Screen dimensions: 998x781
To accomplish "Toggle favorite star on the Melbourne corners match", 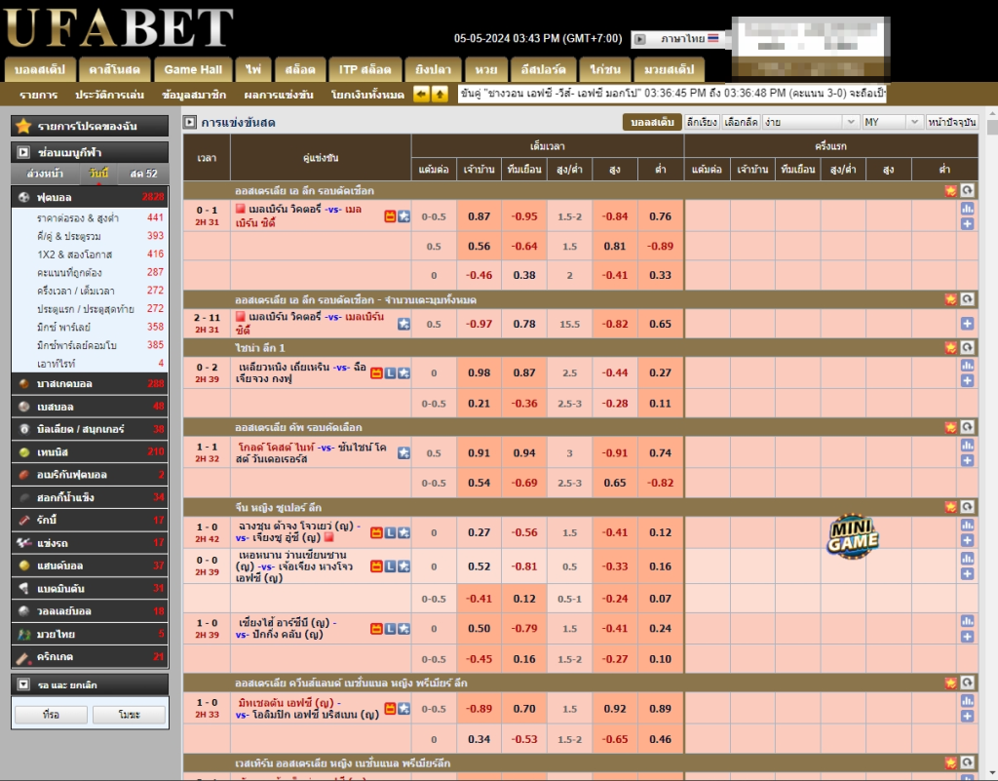I will 403,324.
